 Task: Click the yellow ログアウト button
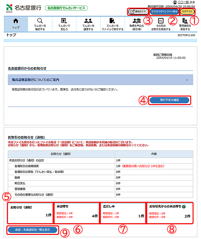click(x=187, y=11)
